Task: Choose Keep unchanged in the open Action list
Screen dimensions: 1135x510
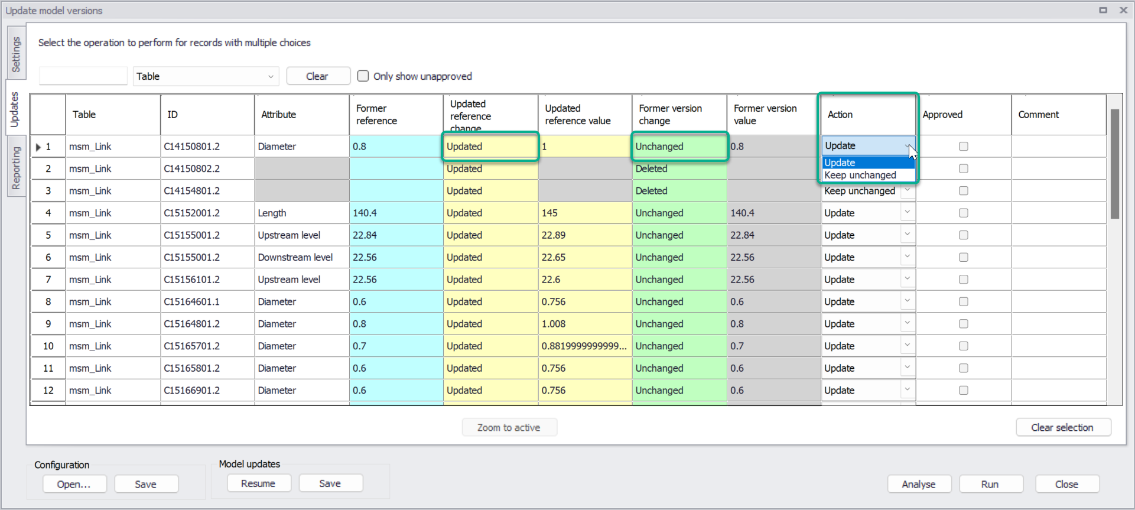Action: pos(869,175)
